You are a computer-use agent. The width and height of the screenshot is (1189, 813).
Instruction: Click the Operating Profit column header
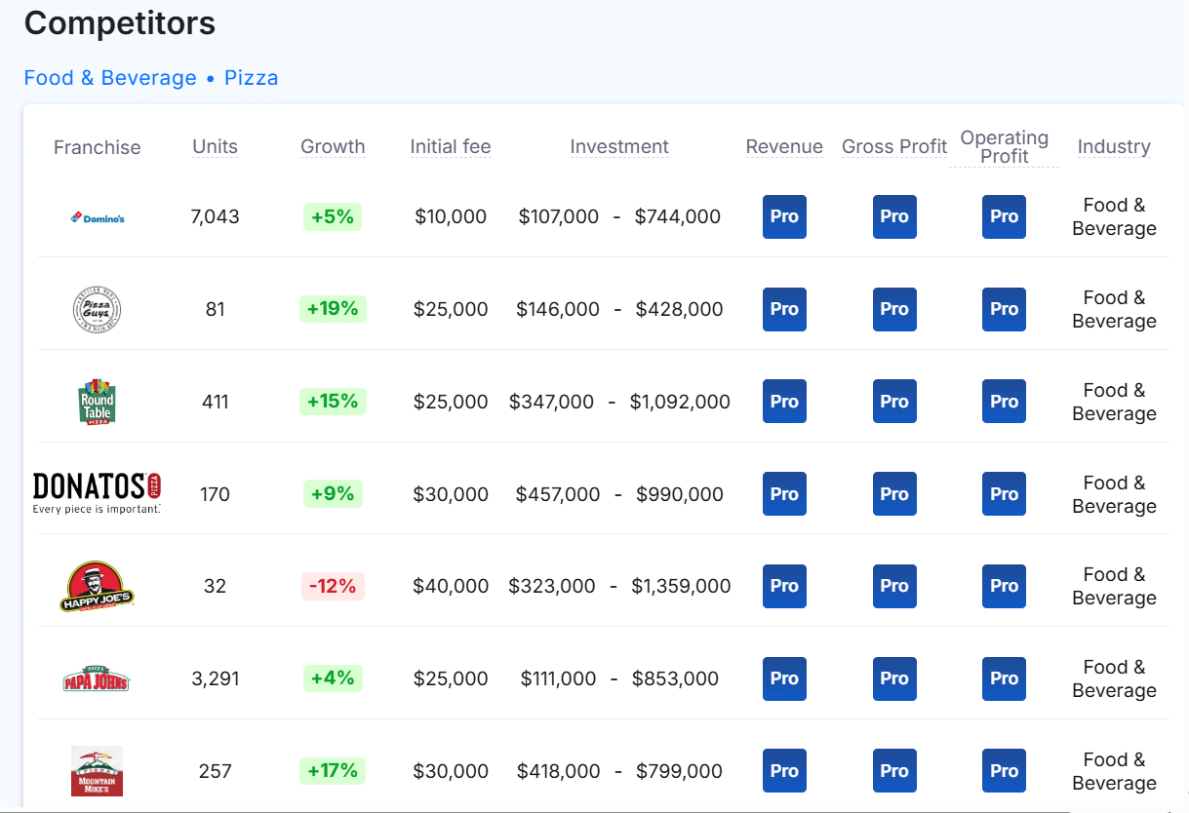1004,147
